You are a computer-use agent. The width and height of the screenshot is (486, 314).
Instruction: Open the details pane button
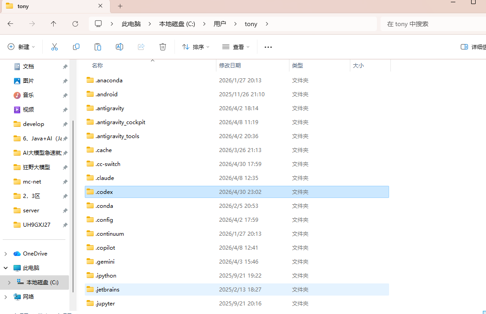coord(473,47)
